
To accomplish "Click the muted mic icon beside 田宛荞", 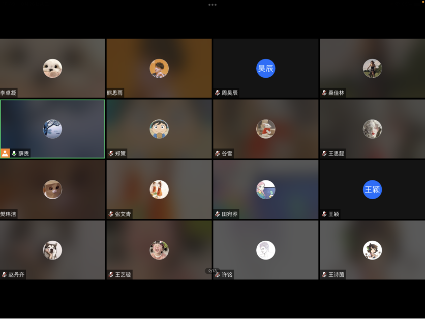I will [218, 214].
